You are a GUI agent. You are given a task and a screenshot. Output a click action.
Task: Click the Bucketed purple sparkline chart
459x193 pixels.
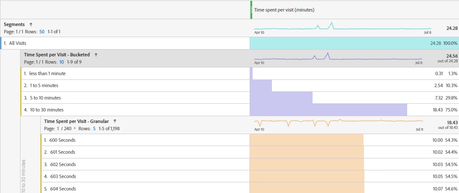pyautogui.click(x=338, y=57)
